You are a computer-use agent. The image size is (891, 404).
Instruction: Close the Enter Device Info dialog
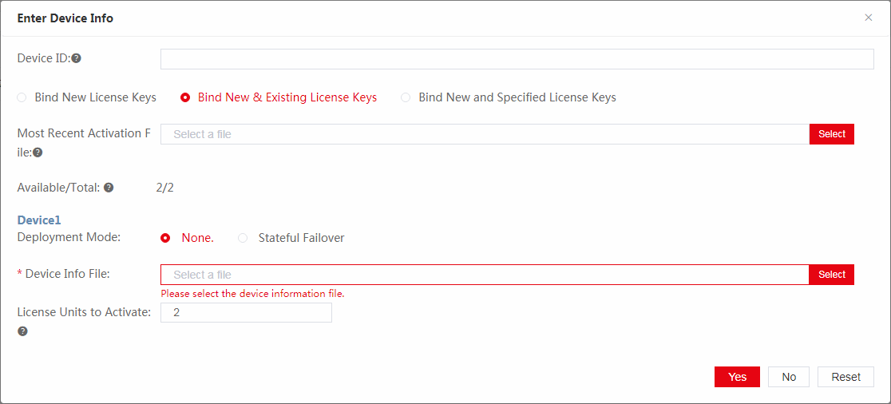point(869,18)
